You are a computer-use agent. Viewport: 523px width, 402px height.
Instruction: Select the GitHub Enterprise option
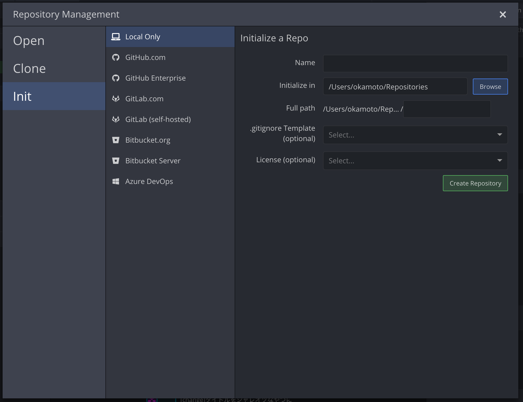155,78
